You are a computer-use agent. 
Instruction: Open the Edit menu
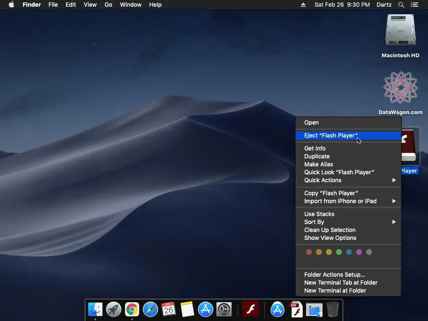click(x=71, y=5)
